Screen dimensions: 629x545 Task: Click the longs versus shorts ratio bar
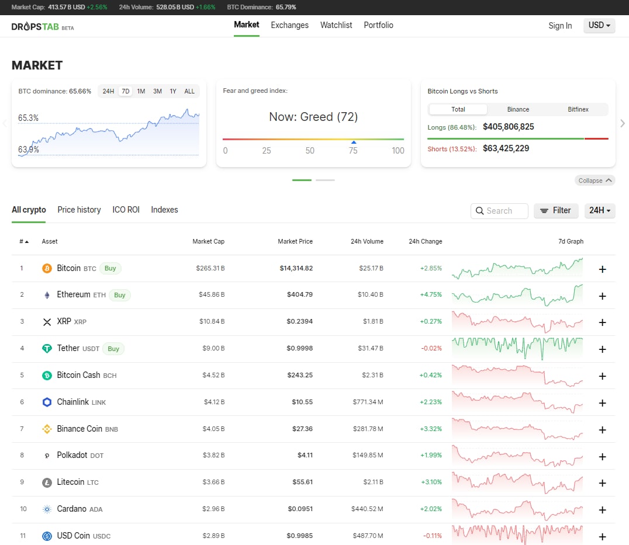[518, 138]
